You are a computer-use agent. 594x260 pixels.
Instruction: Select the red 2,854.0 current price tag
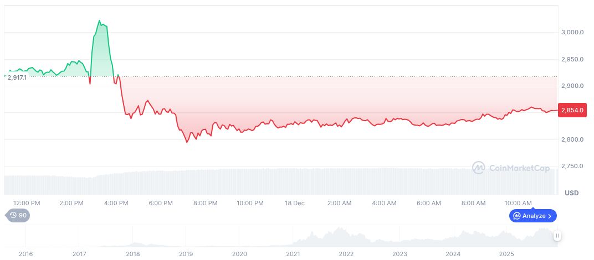[572, 110]
